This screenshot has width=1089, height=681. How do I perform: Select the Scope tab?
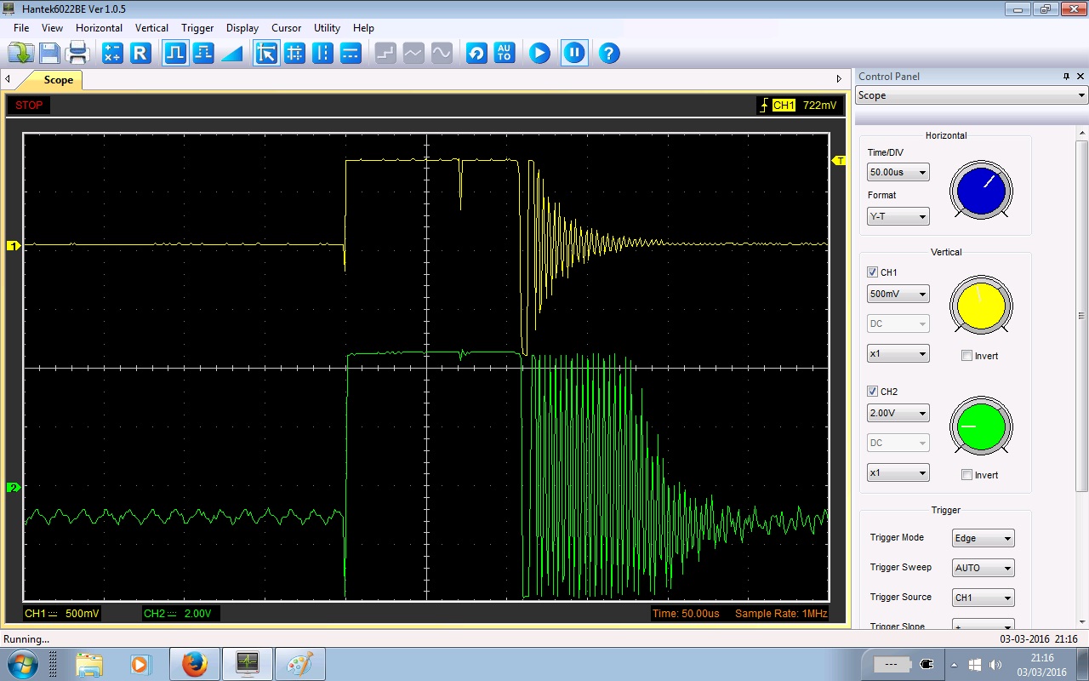click(x=58, y=80)
